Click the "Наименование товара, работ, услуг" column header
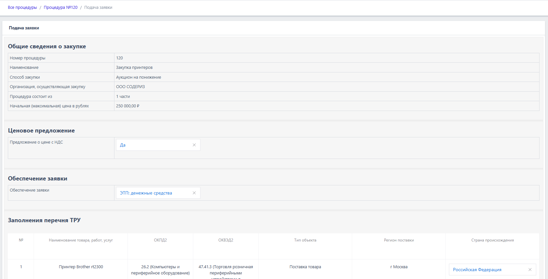The height and width of the screenshot is (279, 548). point(81,240)
